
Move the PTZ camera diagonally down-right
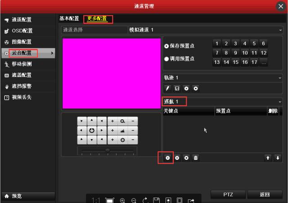102,140
